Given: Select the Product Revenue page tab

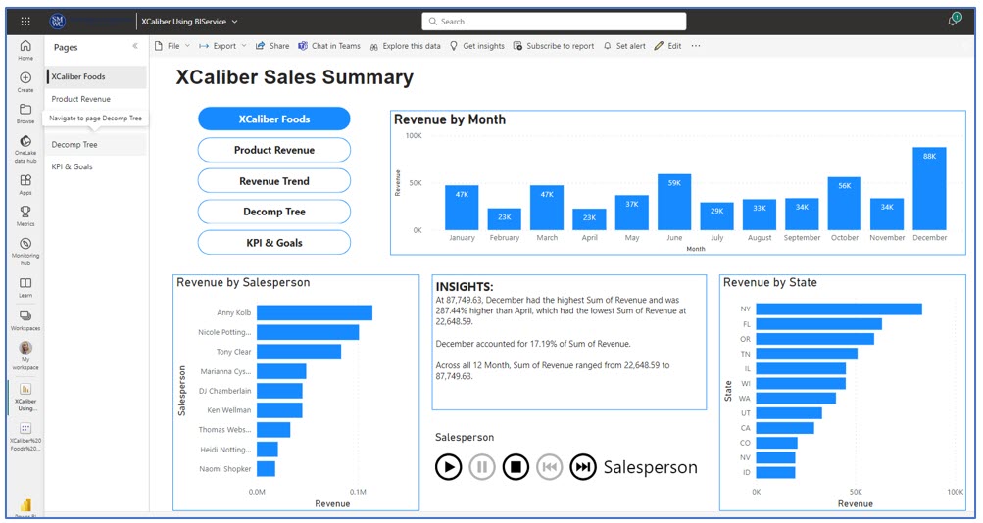Looking at the screenshot, I should pyautogui.click(x=97, y=99).
